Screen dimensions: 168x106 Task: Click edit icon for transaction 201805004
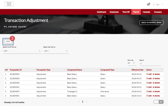pyautogui.click(x=147, y=74)
